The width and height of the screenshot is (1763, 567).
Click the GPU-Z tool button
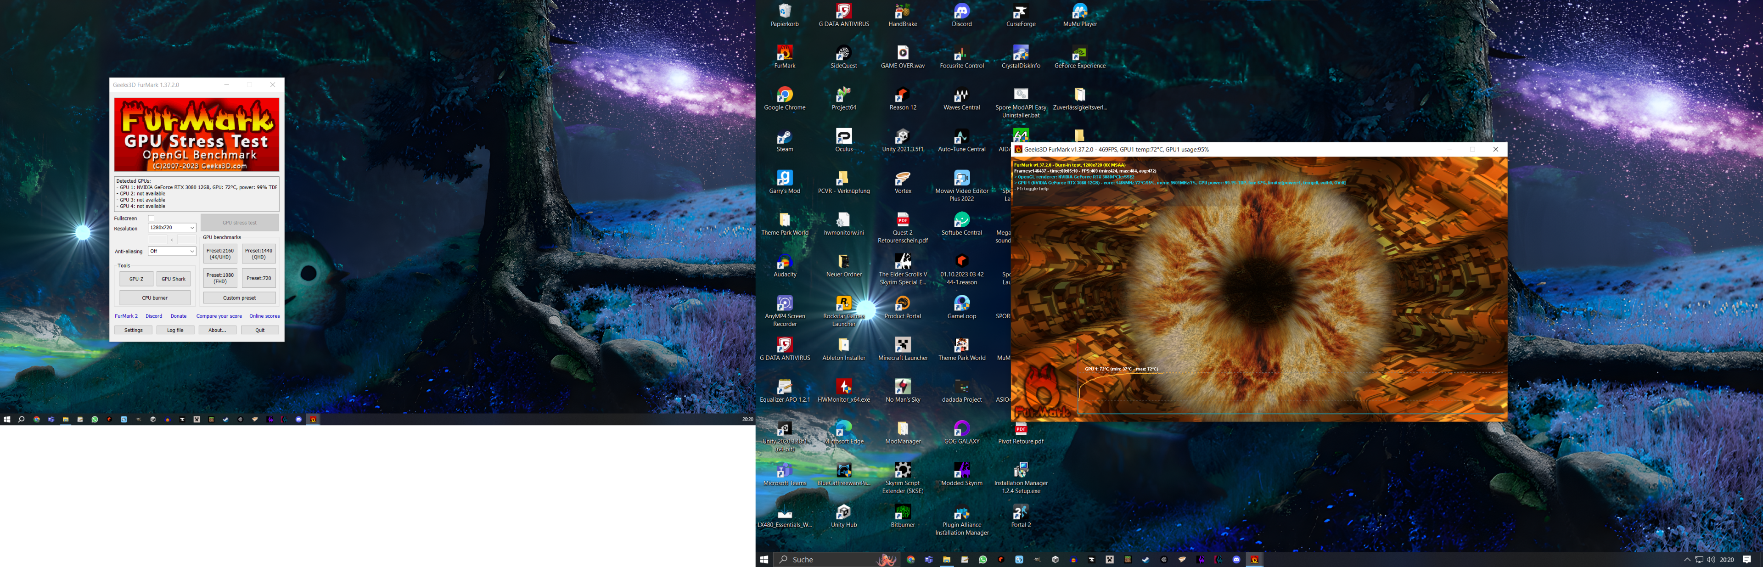[x=136, y=279]
